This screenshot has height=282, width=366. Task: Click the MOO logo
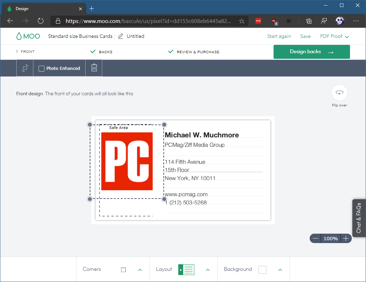[28, 36]
